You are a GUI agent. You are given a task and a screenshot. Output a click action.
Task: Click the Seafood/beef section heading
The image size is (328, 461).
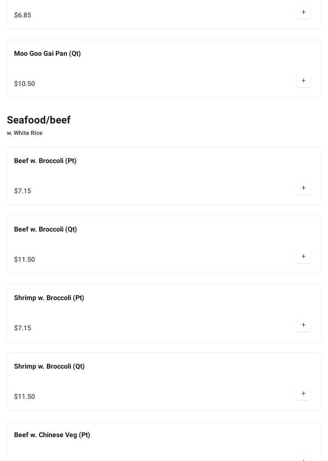39,120
